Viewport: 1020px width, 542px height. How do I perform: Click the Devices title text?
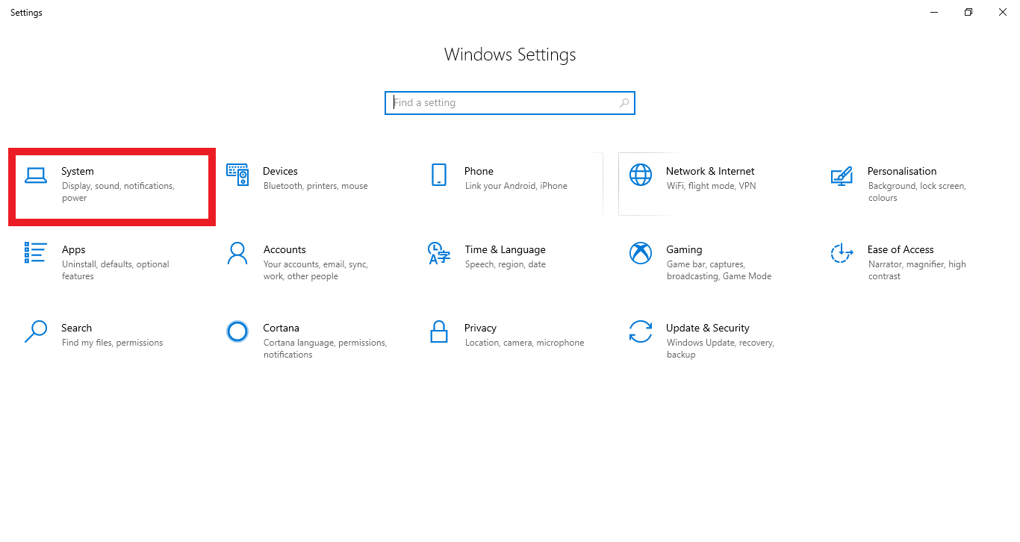[280, 171]
